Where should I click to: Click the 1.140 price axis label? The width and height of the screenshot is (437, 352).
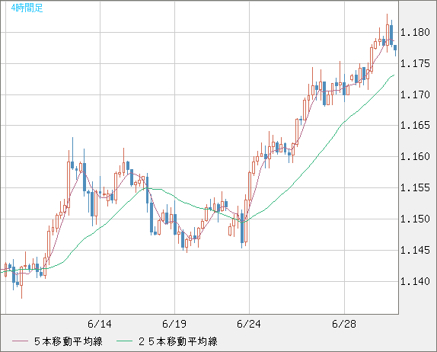coord(415,281)
